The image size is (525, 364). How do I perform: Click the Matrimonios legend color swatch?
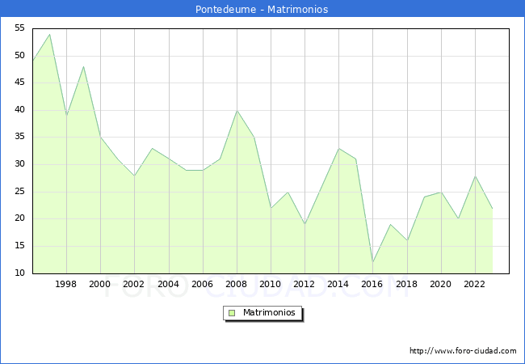tap(232, 313)
